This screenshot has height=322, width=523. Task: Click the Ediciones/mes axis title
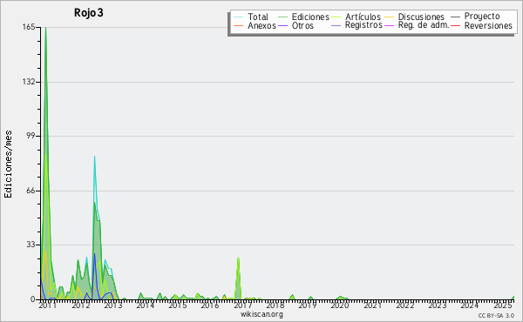click(x=8, y=164)
